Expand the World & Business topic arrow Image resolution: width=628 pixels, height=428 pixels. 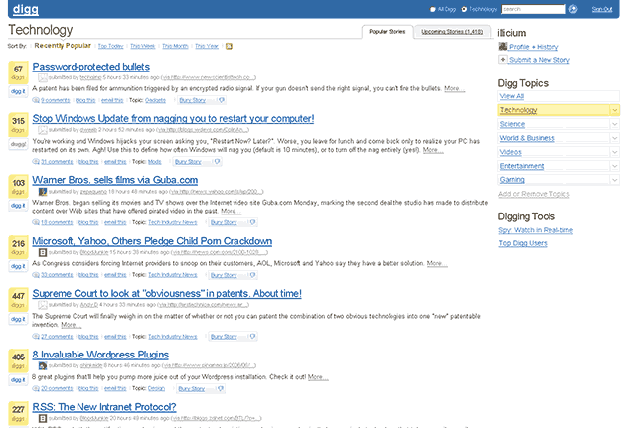[615, 138]
